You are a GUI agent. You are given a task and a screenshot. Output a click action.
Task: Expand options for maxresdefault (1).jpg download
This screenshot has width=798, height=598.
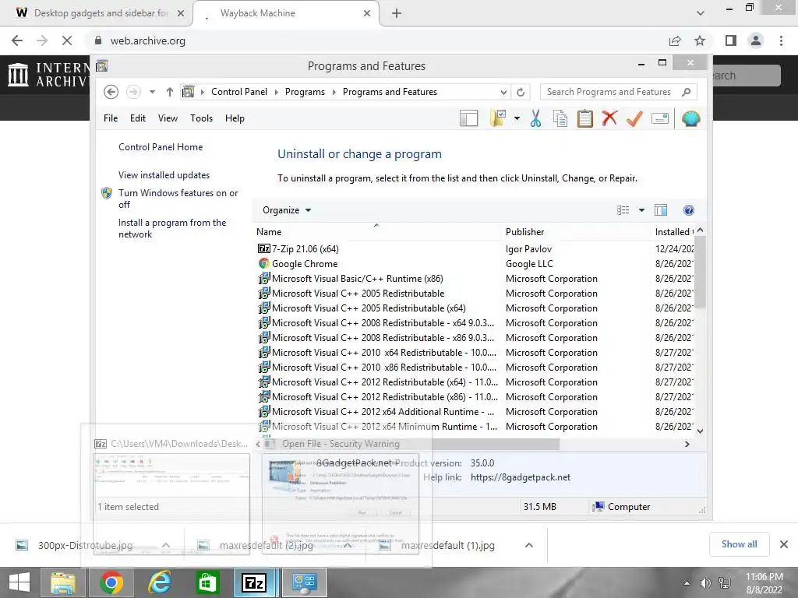tap(529, 545)
